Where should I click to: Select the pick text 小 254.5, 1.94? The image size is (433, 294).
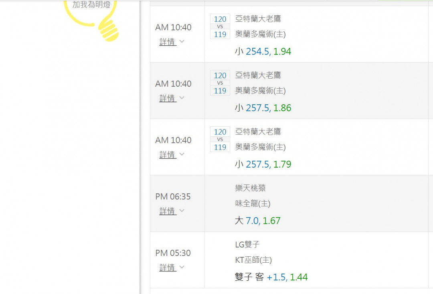pos(263,51)
